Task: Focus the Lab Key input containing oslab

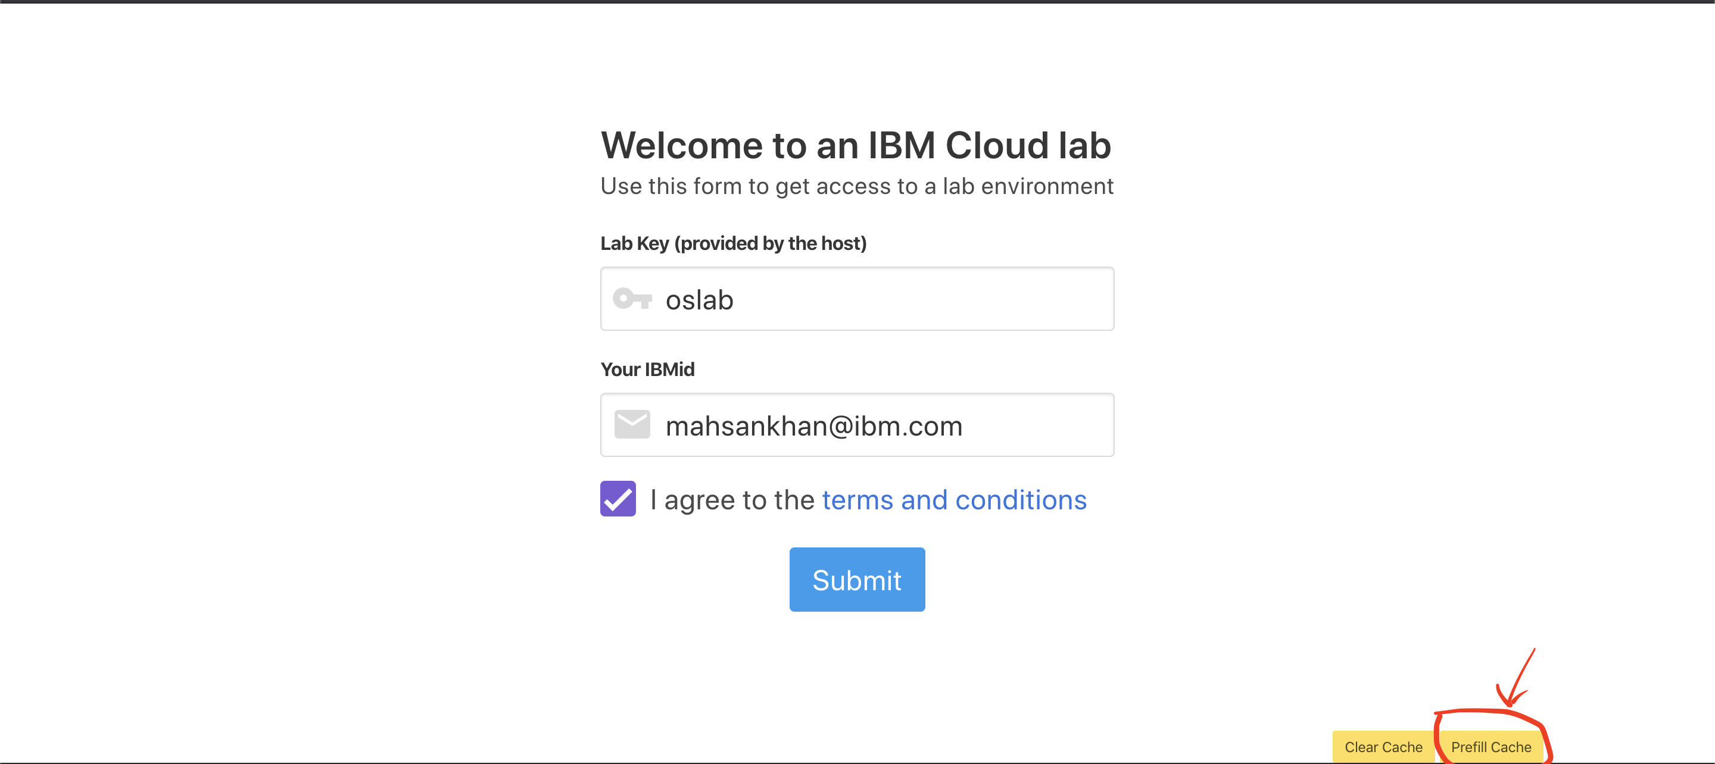Action: coord(857,299)
